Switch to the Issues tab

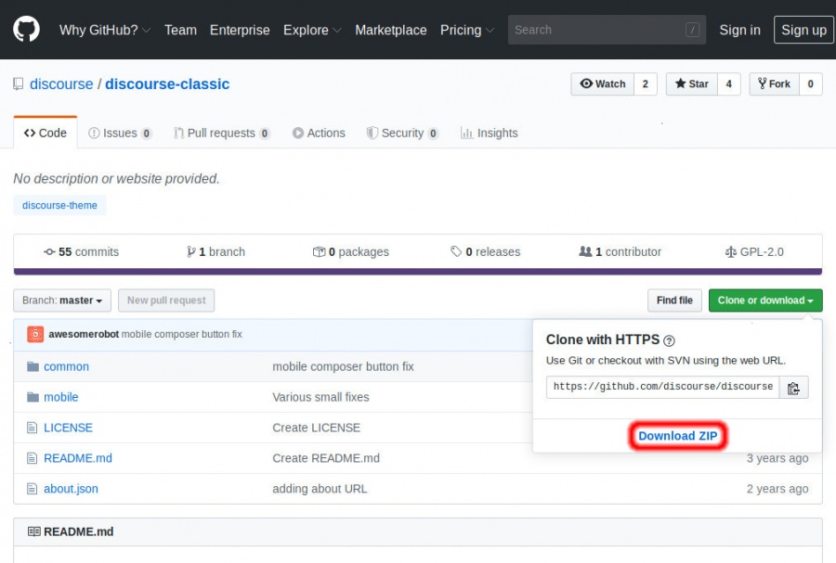(x=119, y=133)
